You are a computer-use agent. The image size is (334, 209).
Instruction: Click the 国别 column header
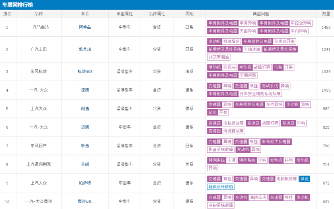pos(189,14)
